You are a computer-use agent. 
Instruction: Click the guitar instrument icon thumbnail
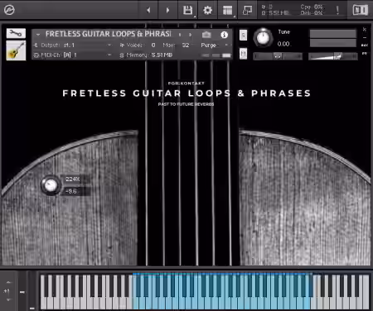coord(16,50)
